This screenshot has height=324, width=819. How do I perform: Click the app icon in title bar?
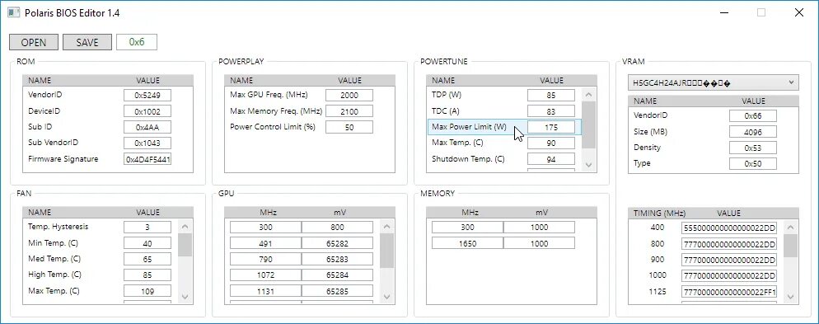tap(13, 12)
